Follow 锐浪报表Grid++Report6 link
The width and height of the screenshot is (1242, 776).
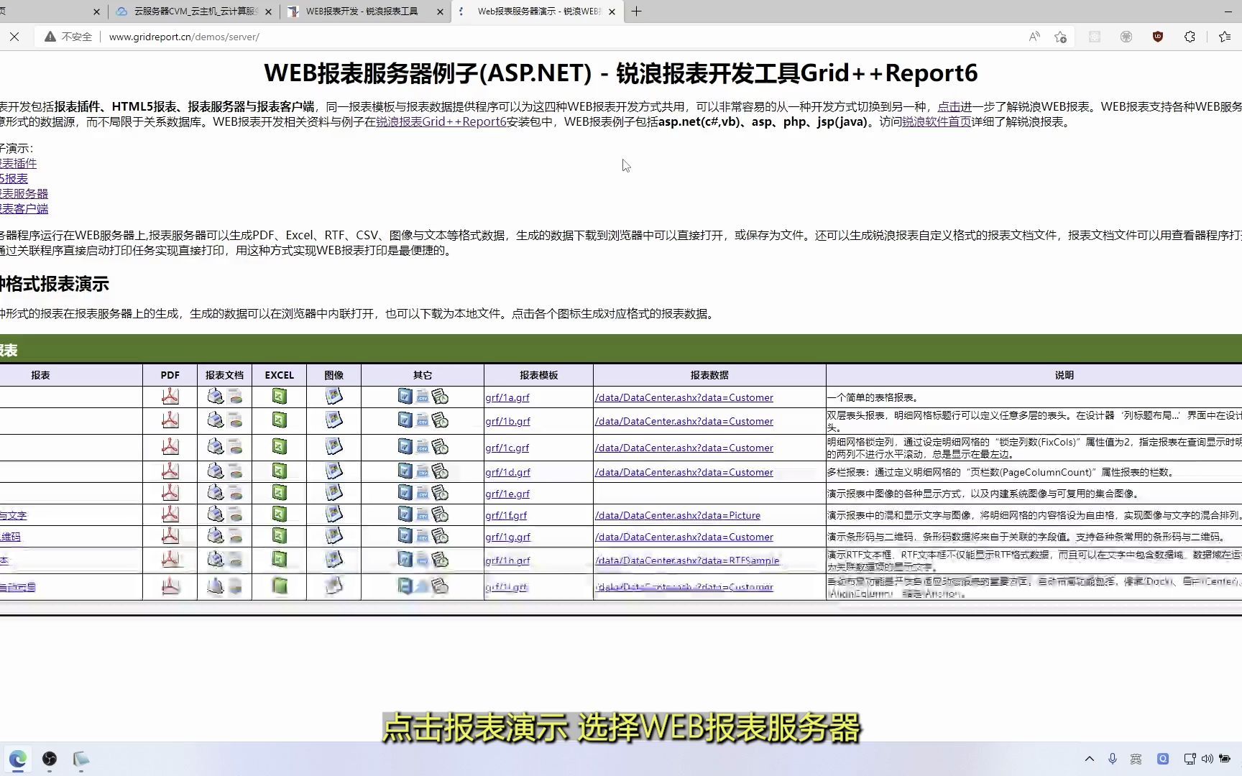pos(441,121)
